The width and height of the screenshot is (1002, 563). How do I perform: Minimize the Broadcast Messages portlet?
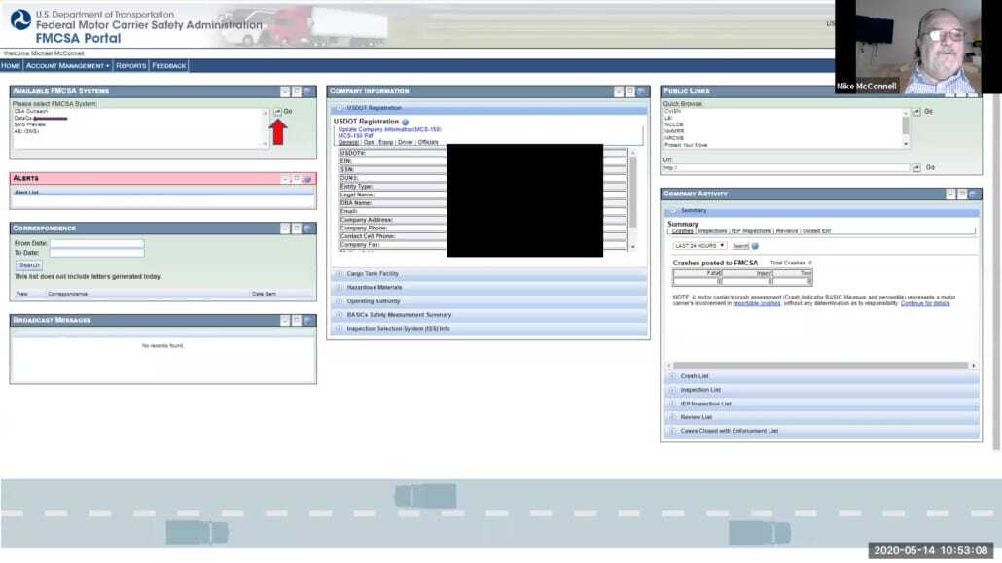tap(286, 319)
